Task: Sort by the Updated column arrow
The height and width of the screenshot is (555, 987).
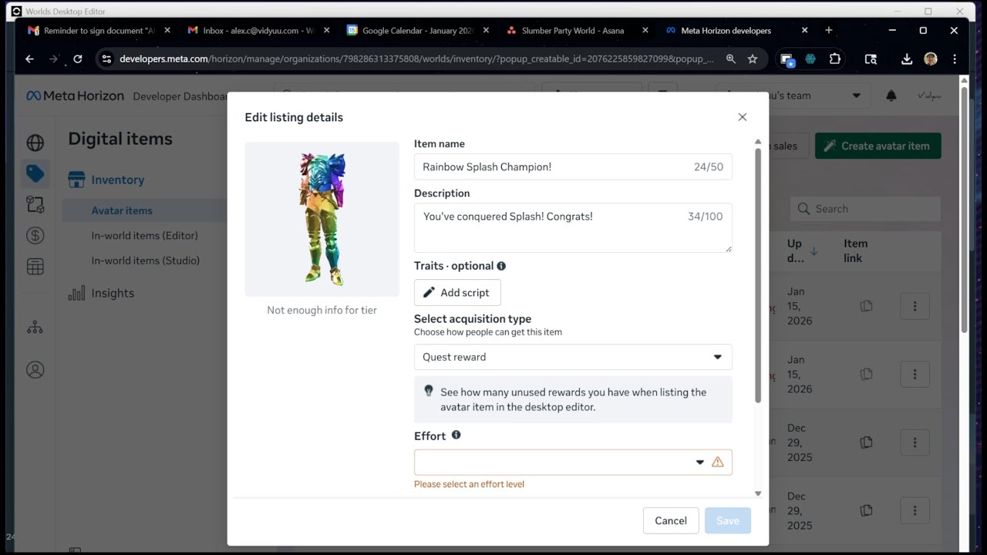Action: pos(814,251)
